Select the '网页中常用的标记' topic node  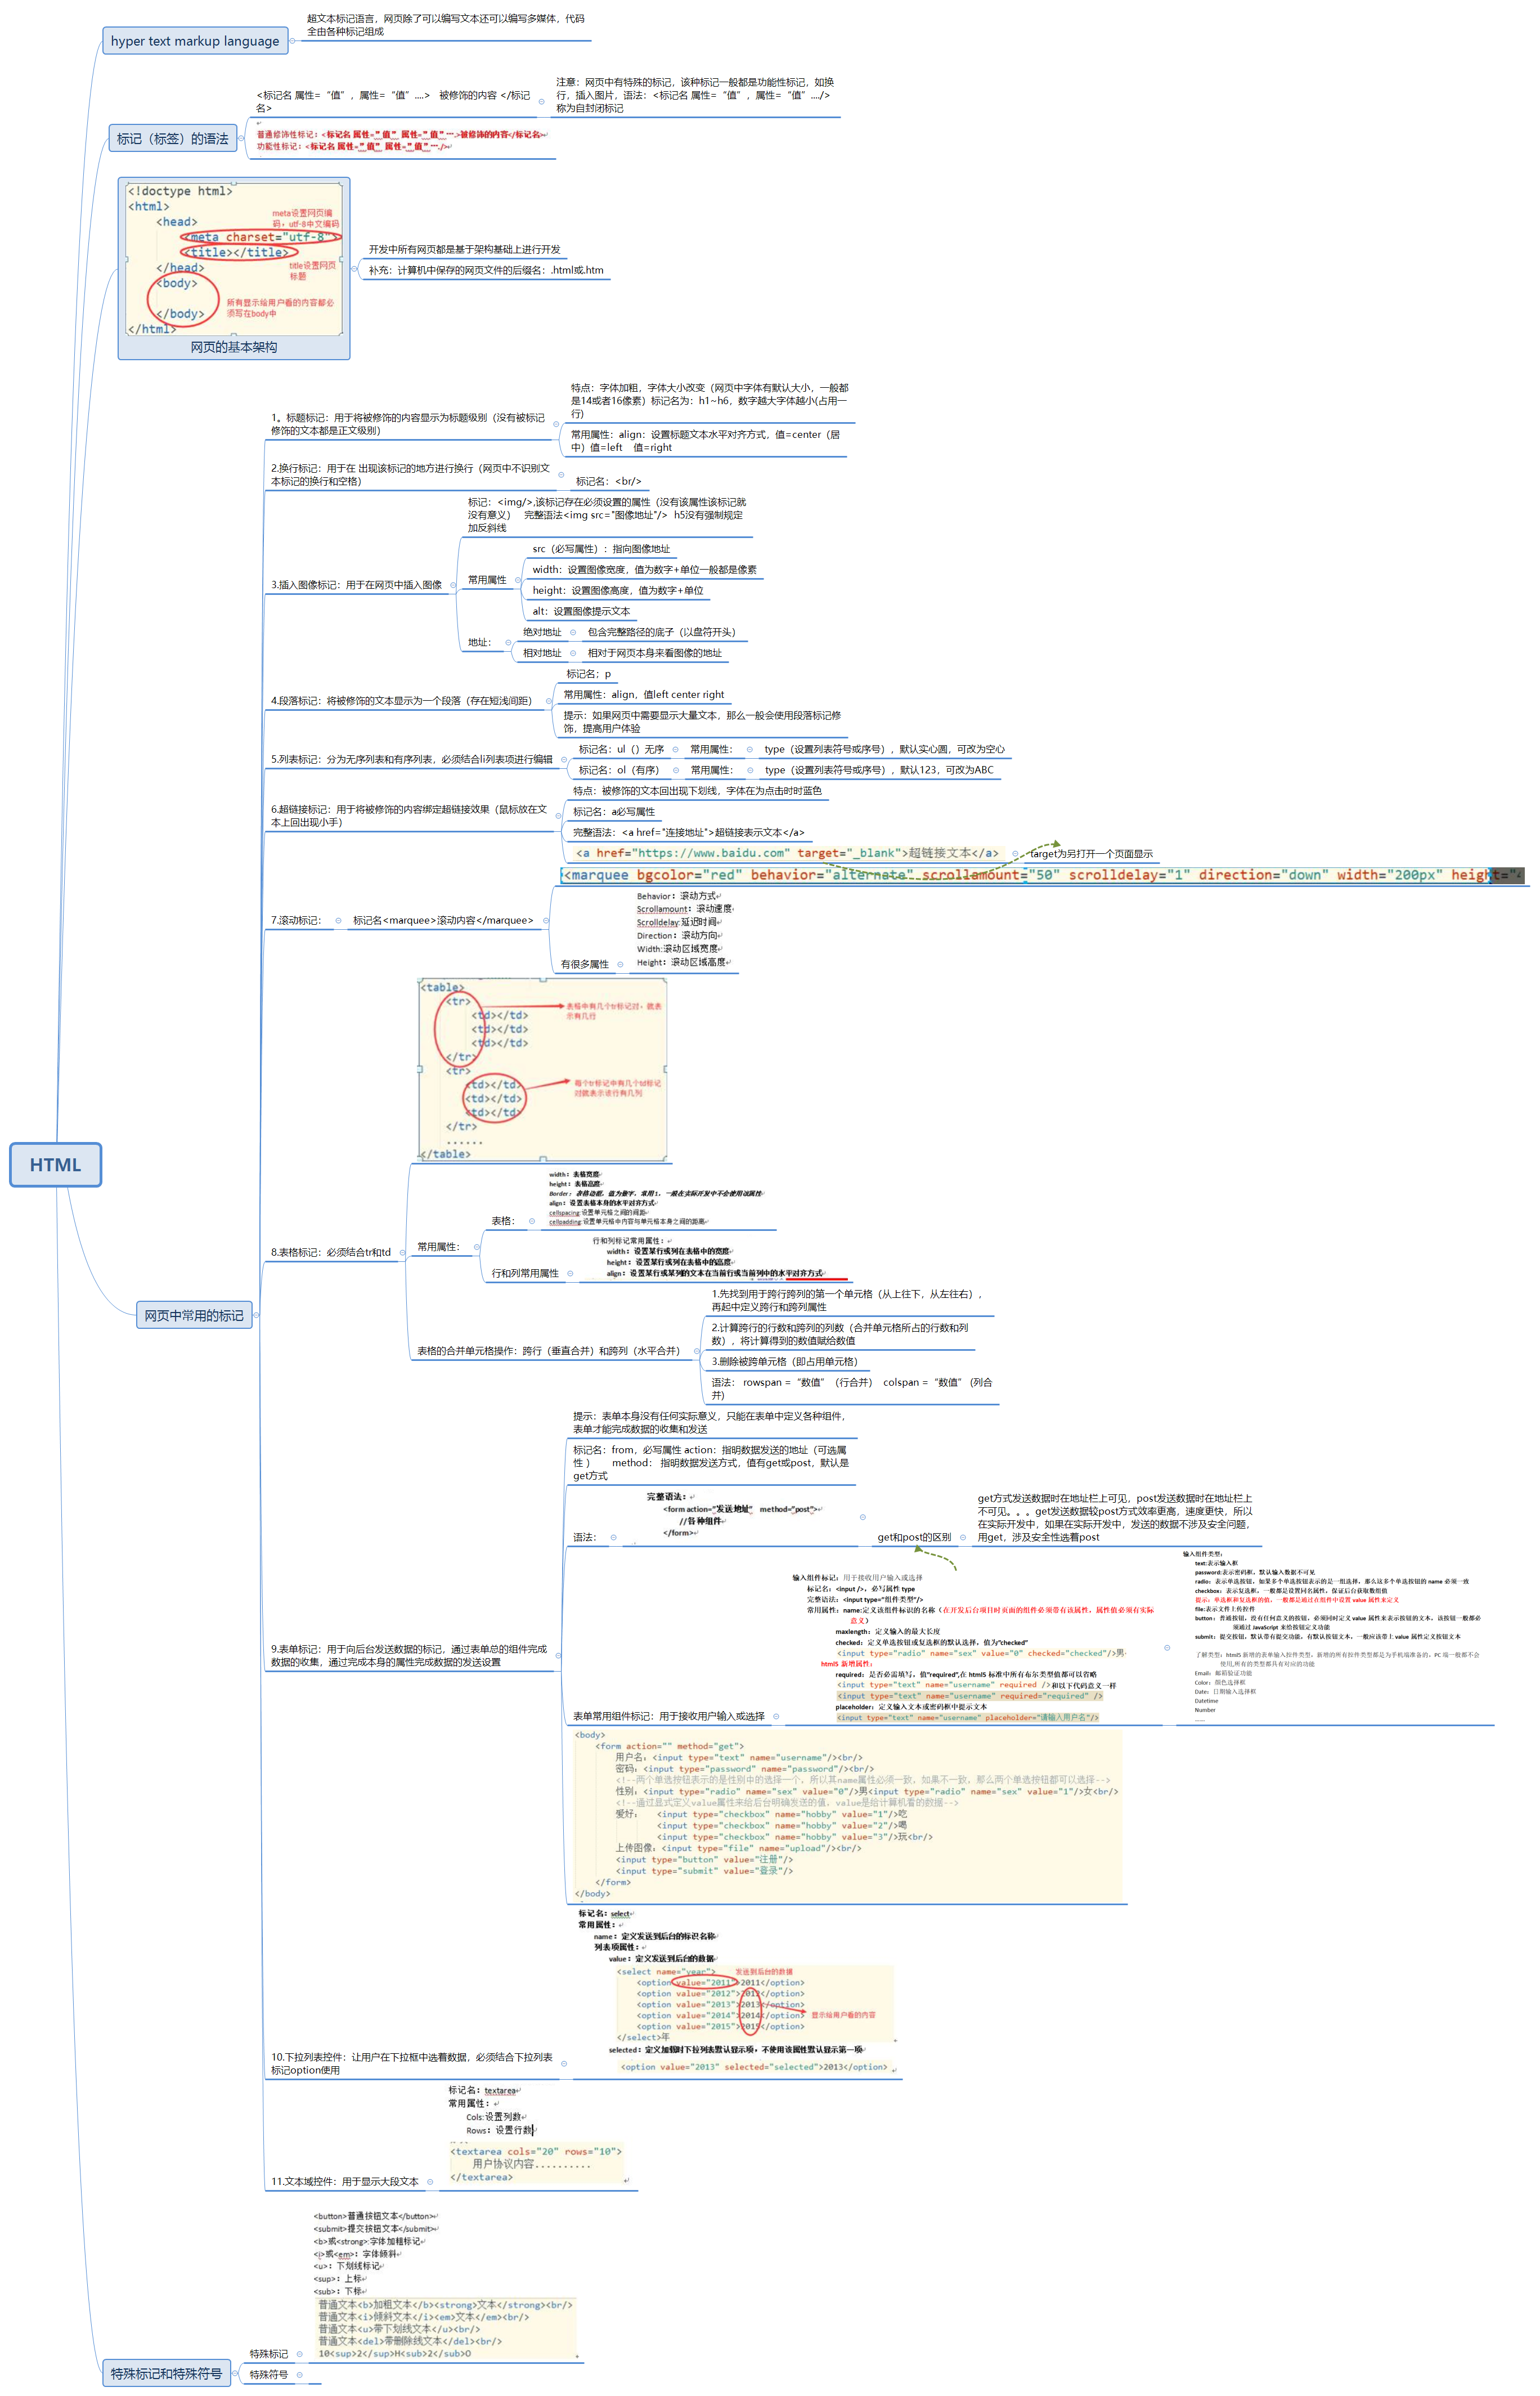pyautogui.click(x=194, y=1316)
